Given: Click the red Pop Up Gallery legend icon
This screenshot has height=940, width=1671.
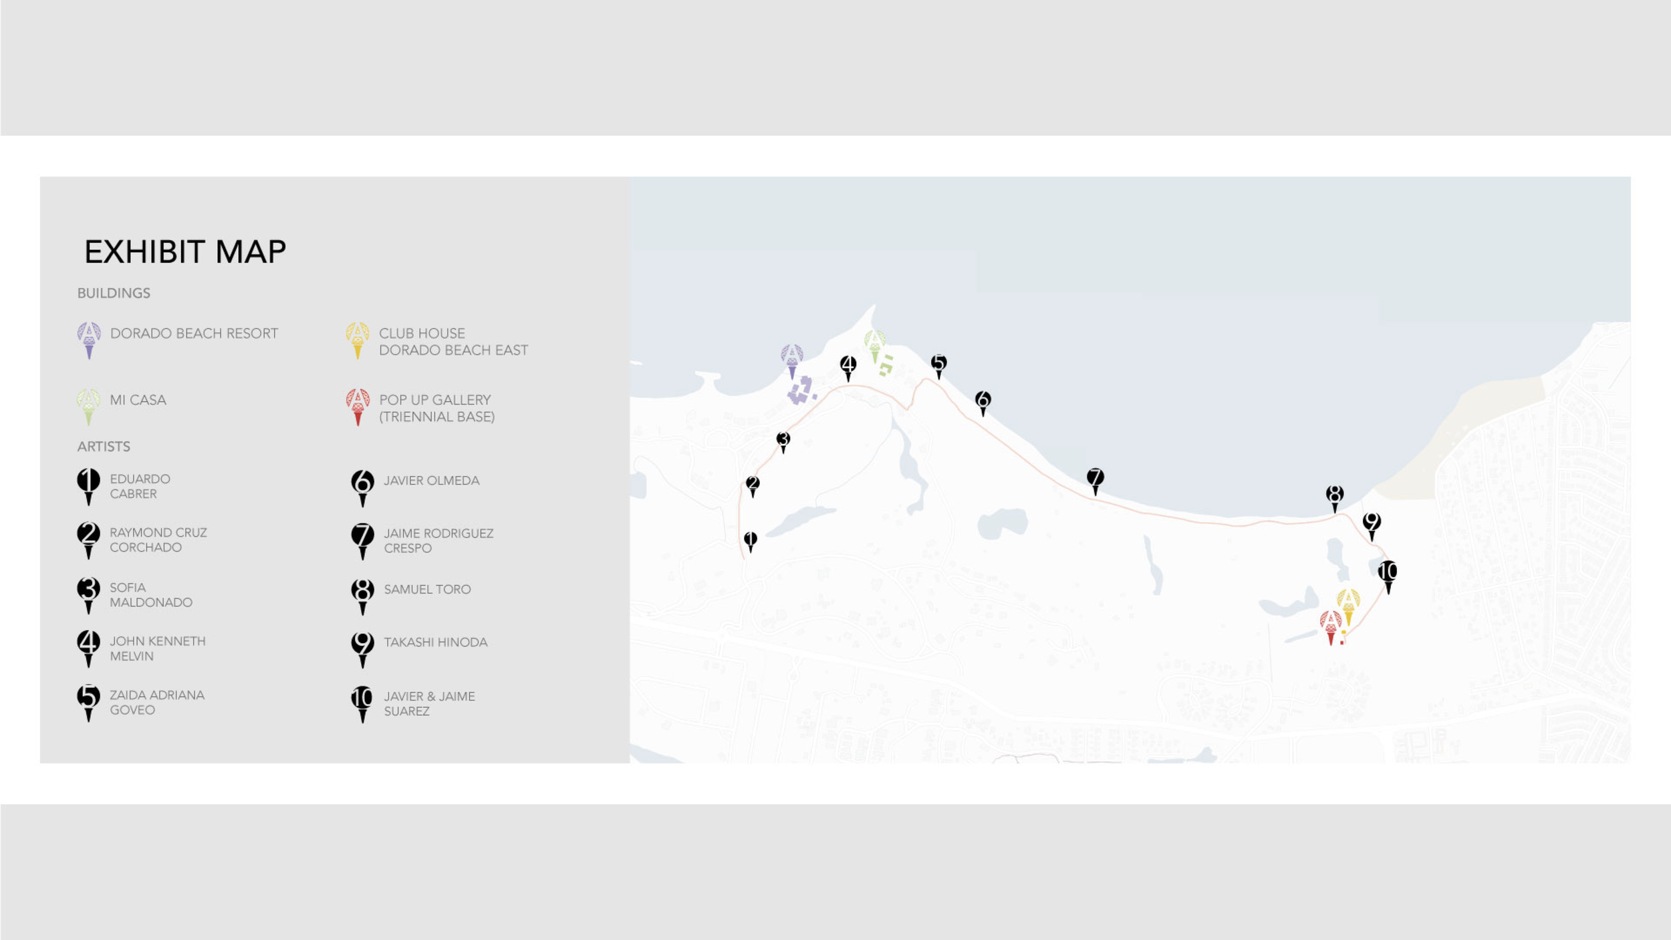Looking at the screenshot, I should click(x=358, y=405).
